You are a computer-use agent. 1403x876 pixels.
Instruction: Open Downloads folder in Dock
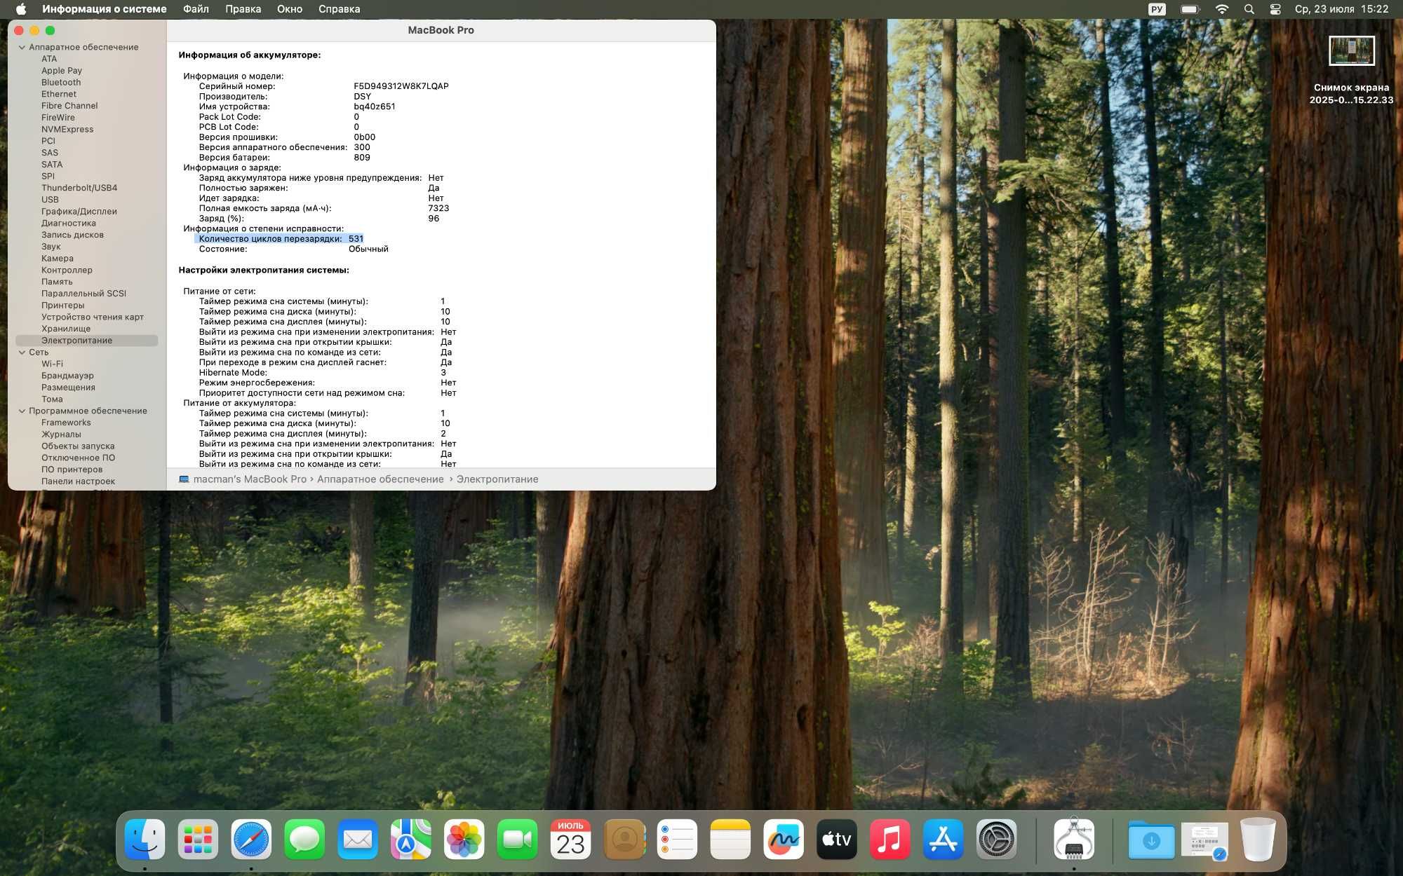(x=1151, y=839)
